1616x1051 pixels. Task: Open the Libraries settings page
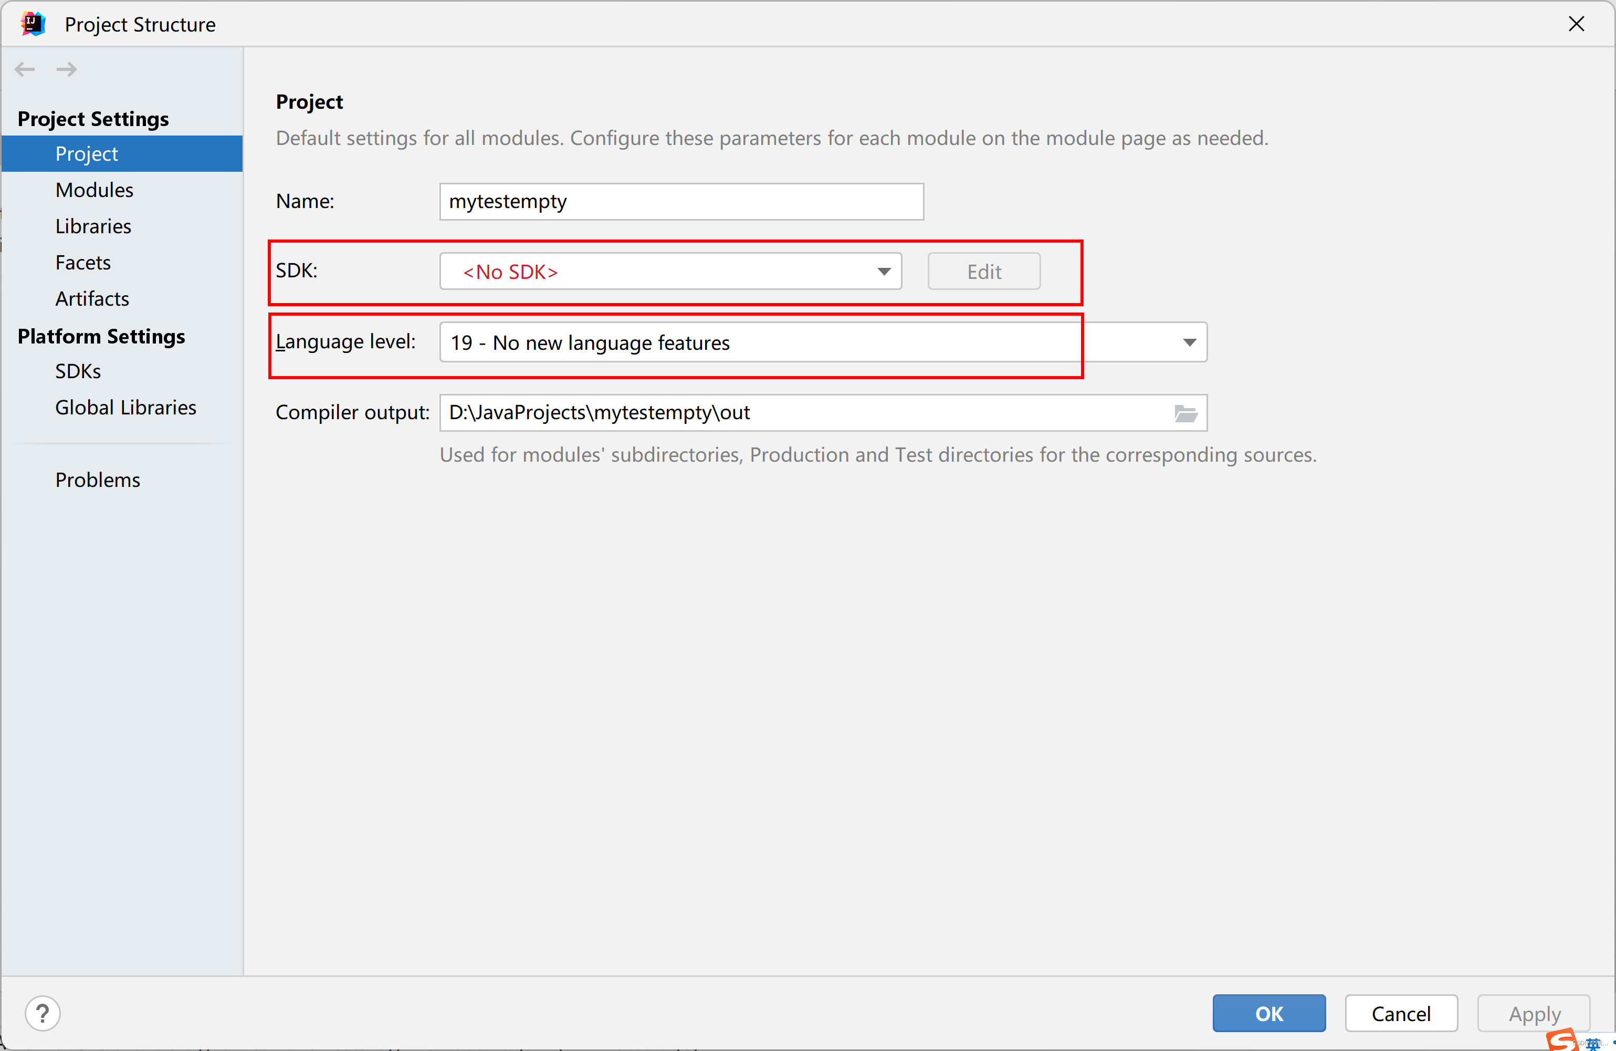click(x=93, y=226)
